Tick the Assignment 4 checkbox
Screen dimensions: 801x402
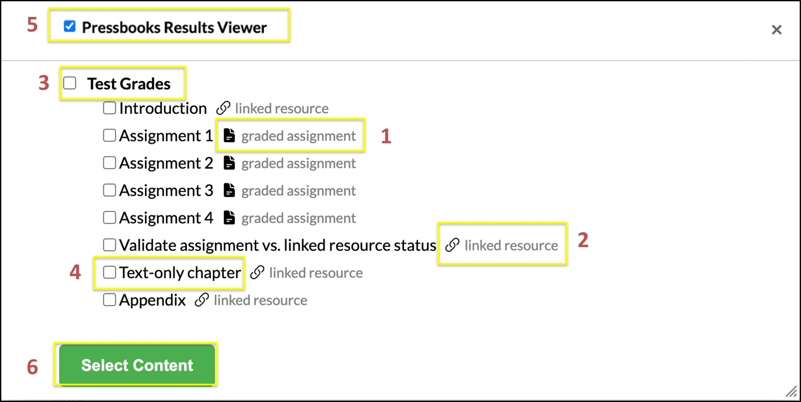click(110, 218)
